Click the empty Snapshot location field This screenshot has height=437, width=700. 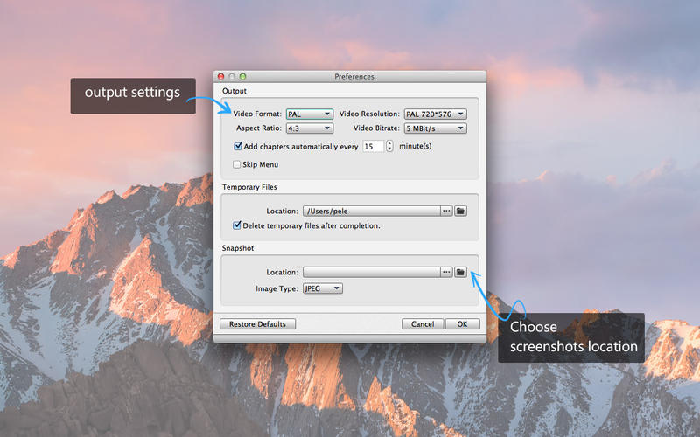pyautogui.click(x=371, y=272)
